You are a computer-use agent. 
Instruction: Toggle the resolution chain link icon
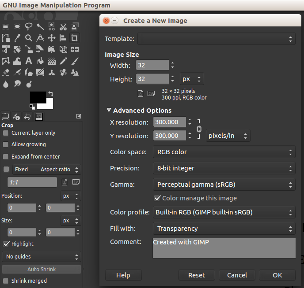tap(199, 129)
